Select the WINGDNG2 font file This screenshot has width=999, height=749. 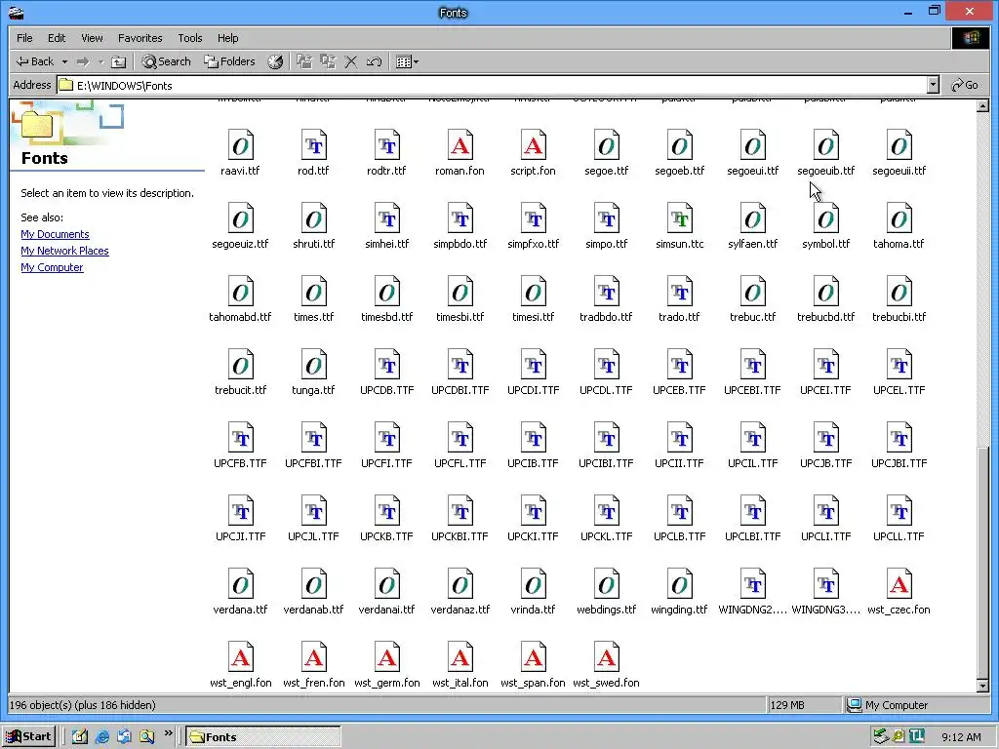tap(753, 592)
